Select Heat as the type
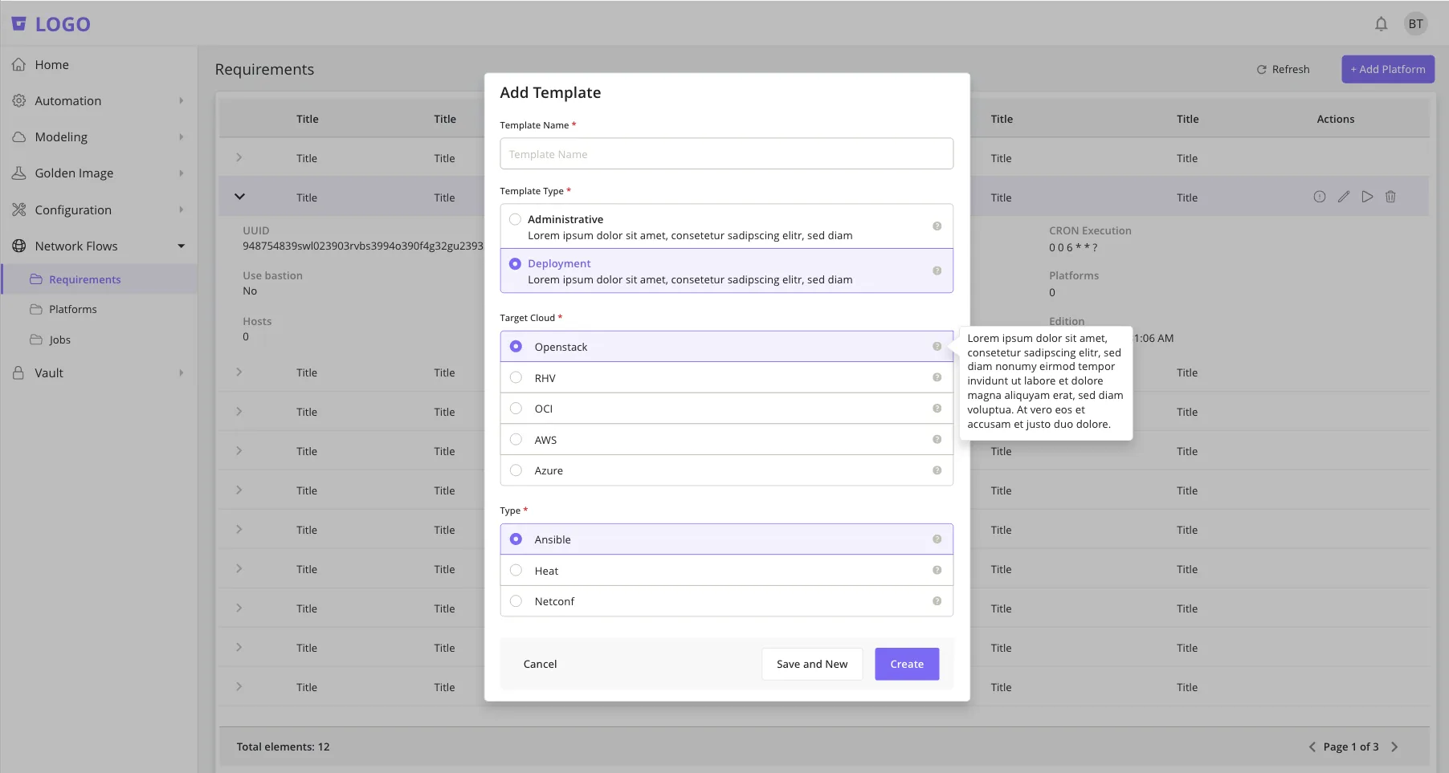Screen dimensions: 1449x773 tap(516, 570)
